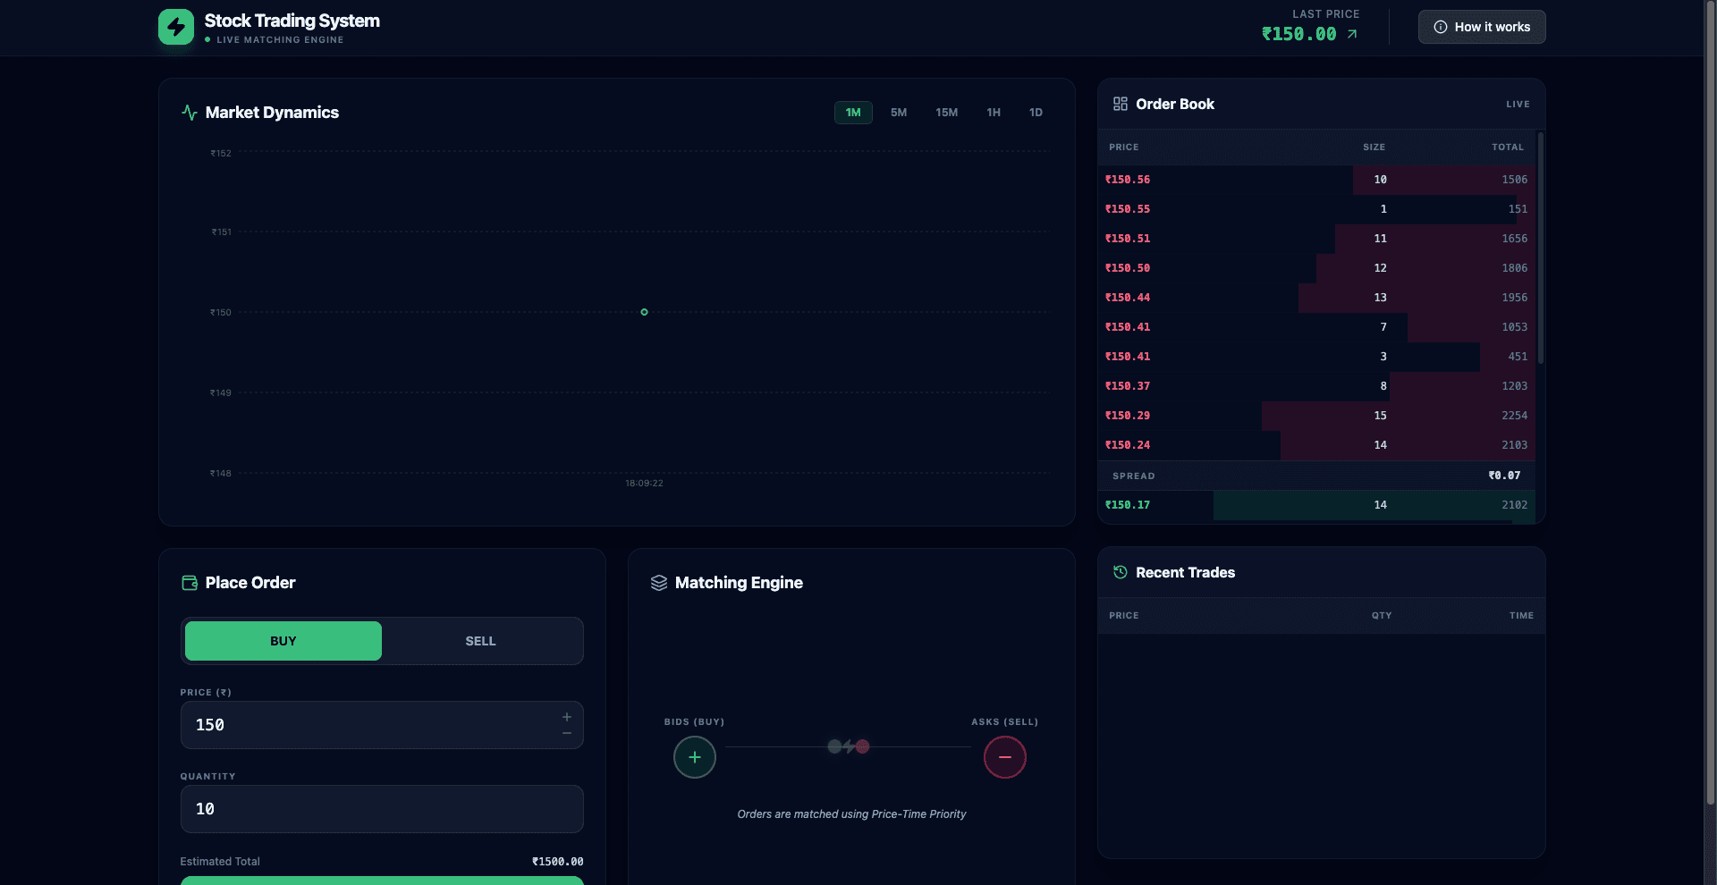Click the Order Book LIVE indicator
The width and height of the screenshot is (1717, 885).
click(1518, 105)
